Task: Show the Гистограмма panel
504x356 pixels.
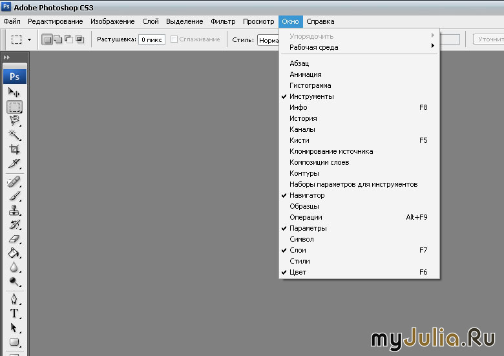Action: tap(359, 85)
